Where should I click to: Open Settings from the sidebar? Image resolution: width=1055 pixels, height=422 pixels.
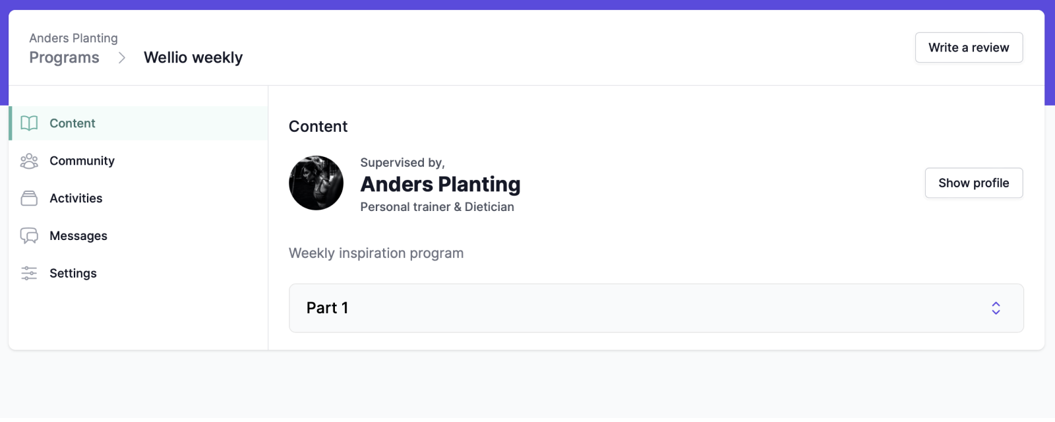coord(138,273)
